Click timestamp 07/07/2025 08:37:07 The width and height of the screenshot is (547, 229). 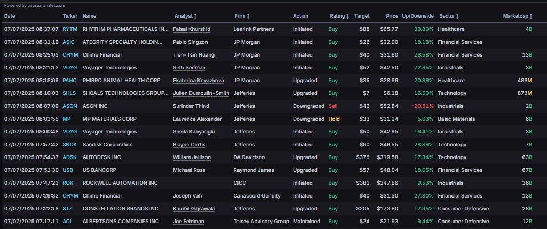31,29
